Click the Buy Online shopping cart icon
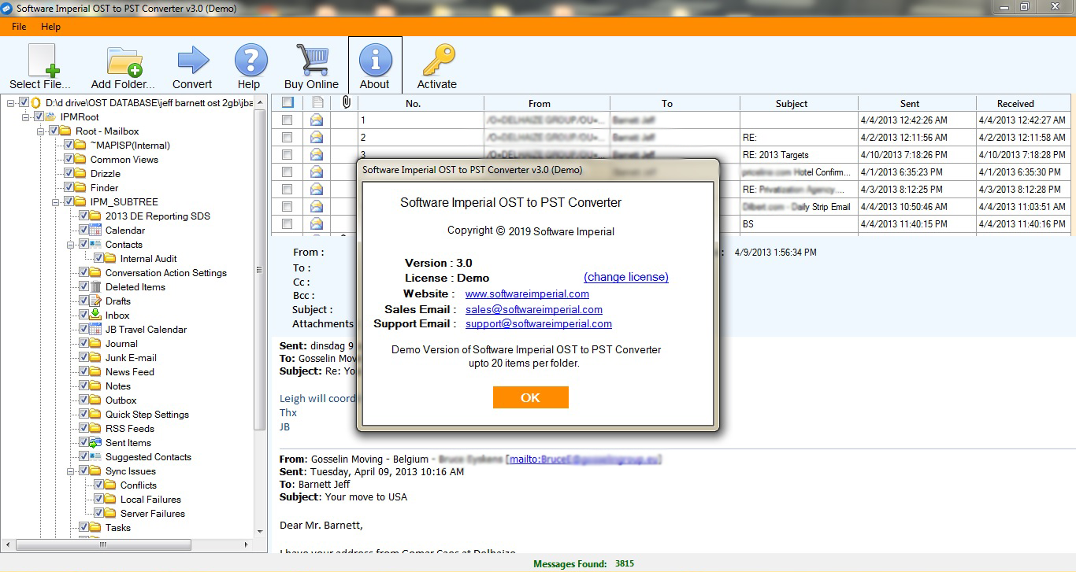Viewport: 1076px width, 572px height. 312,60
